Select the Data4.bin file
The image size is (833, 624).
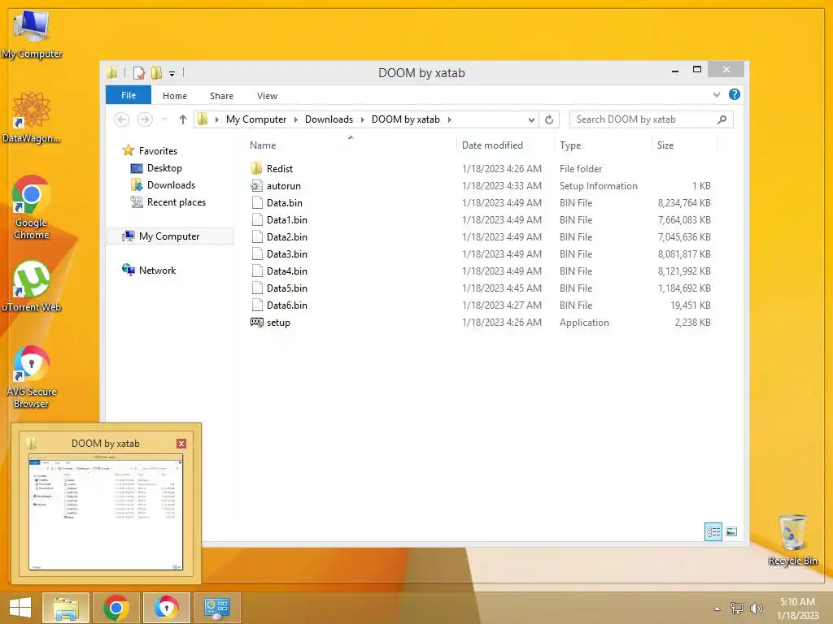287,271
